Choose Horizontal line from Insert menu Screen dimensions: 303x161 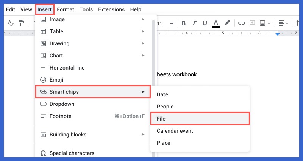pos(67,68)
